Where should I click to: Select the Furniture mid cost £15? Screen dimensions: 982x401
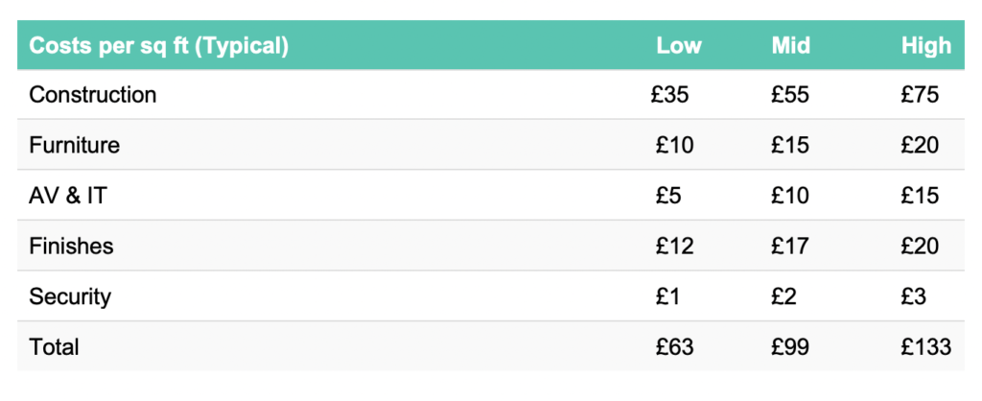(790, 146)
